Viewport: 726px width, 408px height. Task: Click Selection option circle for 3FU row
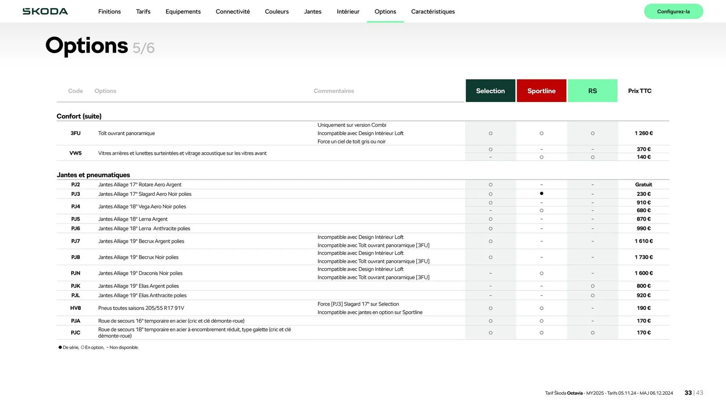point(490,133)
